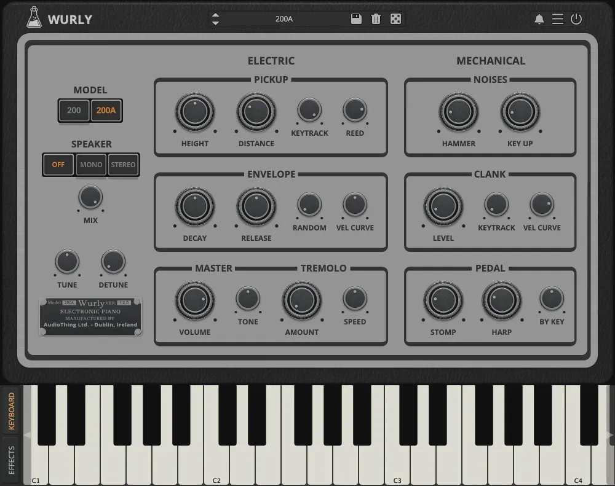Open notifications via the bell icon
Viewport: 615px width, 486px height.
(x=539, y=19)
